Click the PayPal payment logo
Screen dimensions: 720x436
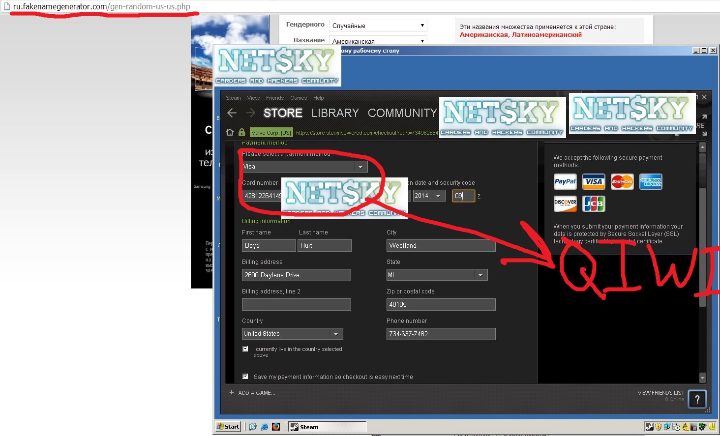[x=565, y=182]
